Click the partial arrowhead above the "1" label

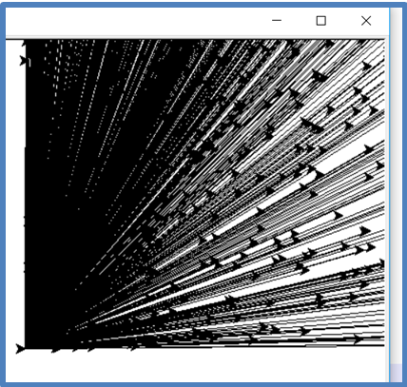(24, 43)
